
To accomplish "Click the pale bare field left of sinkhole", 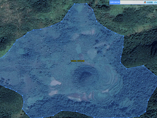I will [x=55, y=83].
